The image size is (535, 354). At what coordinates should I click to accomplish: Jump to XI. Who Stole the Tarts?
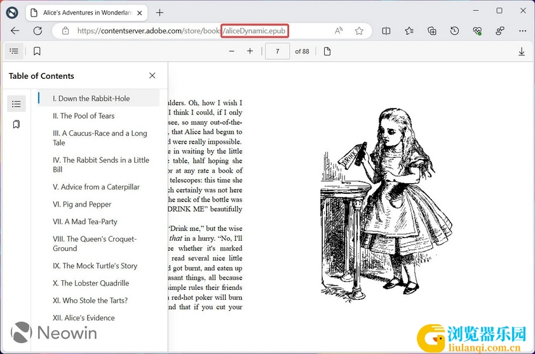click(x=90, y=301)
